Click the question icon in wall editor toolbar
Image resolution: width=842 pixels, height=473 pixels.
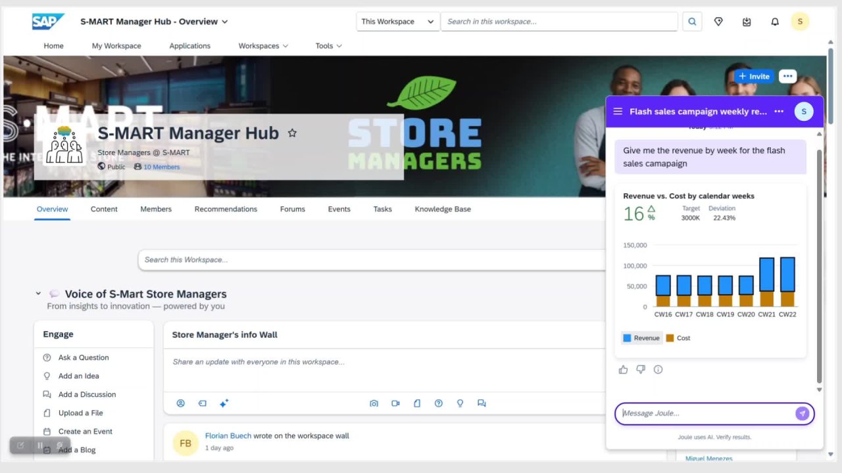point(439,403)
